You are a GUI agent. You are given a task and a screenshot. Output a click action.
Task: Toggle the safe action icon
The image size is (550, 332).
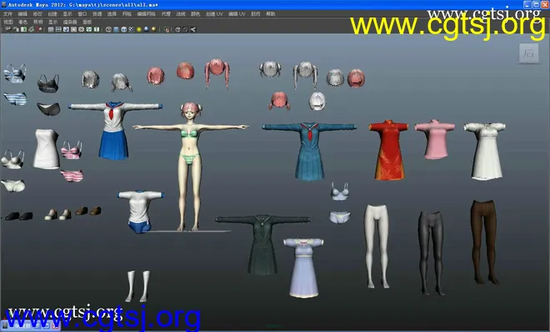pyautogui.click(x=88, y=29)
